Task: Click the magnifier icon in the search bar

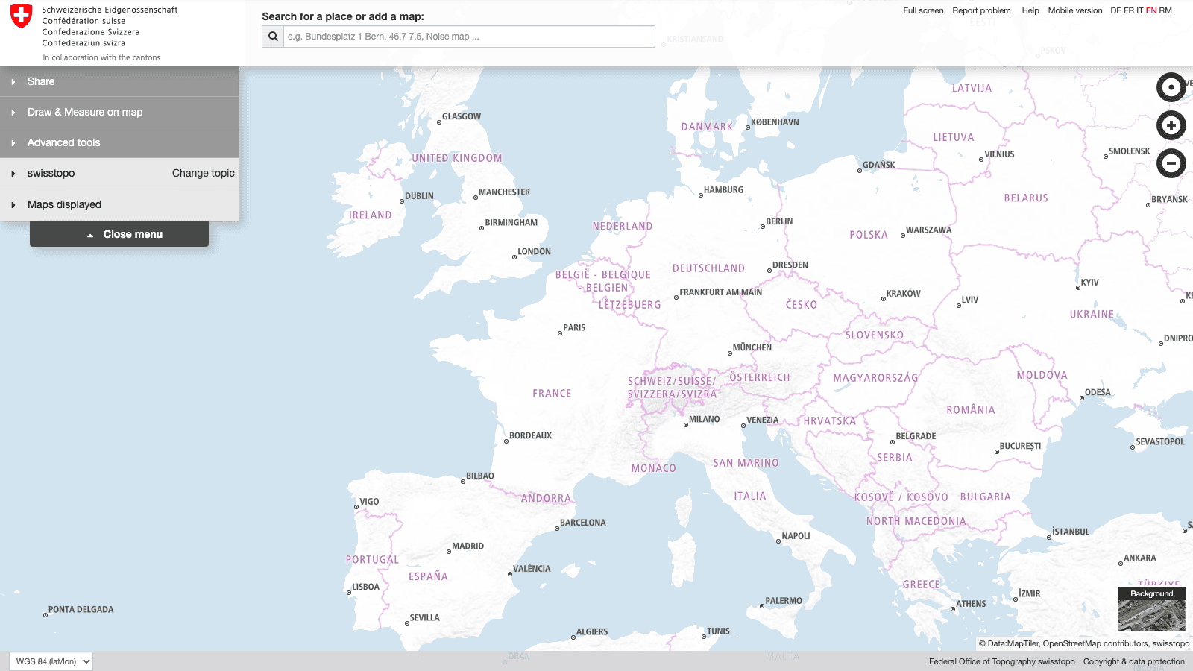Action: [271, 36]
